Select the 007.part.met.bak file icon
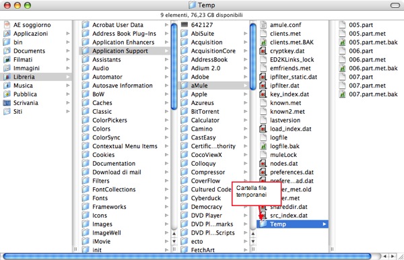 click(x=342, y=94)
